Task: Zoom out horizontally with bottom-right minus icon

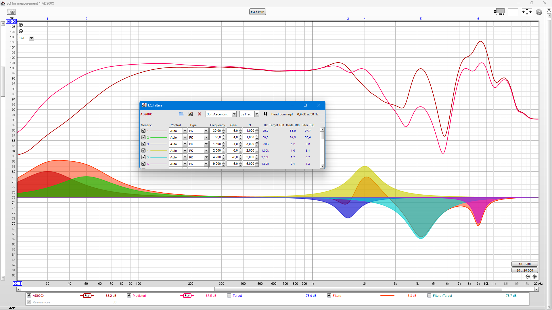Action: 528,277
